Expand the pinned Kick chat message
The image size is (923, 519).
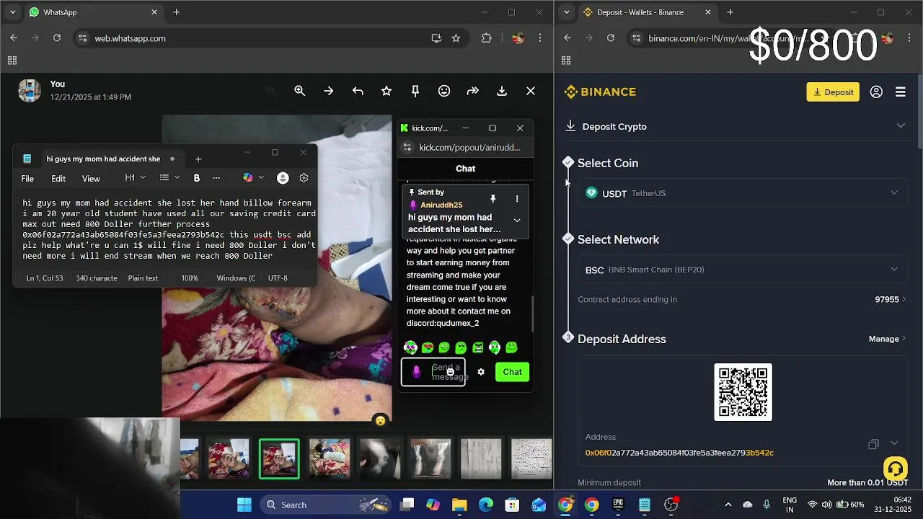point(516,220)
